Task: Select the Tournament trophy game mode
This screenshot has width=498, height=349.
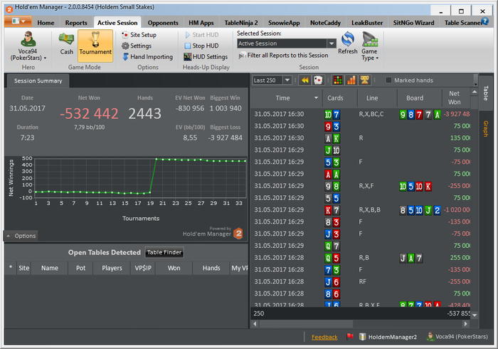Action: pos(95,43)
